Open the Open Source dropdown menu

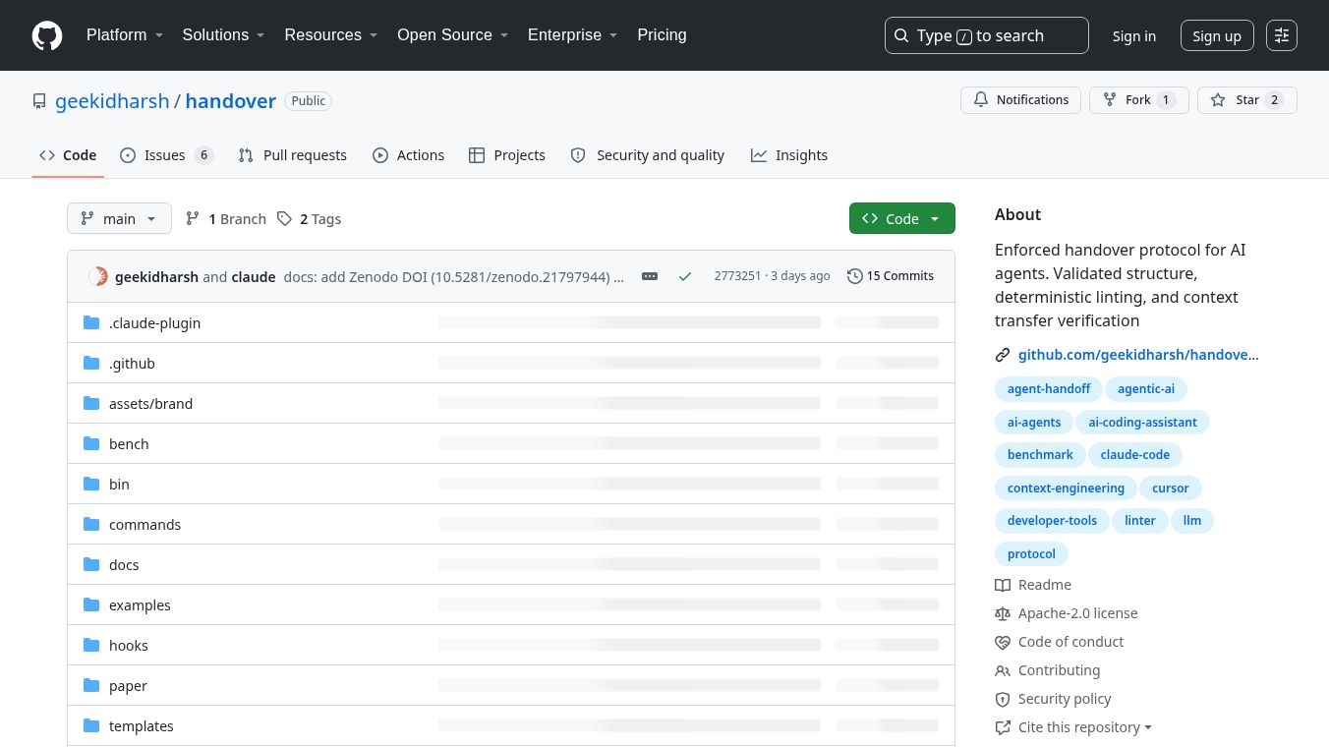pos(453,34)
